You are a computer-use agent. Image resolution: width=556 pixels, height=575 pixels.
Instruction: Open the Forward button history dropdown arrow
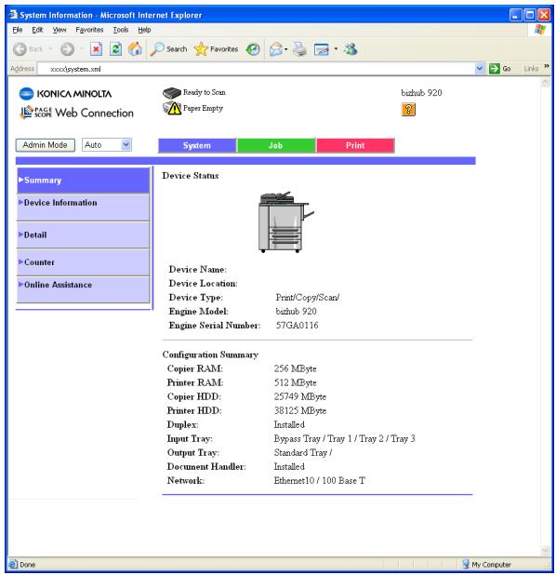click(82, 48)
